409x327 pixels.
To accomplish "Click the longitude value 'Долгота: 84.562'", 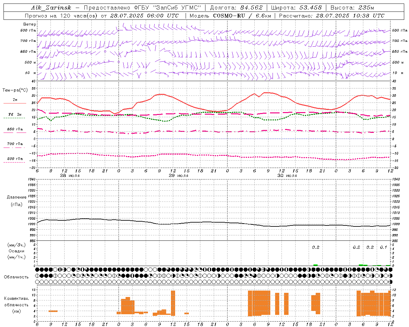I will 236,8.
